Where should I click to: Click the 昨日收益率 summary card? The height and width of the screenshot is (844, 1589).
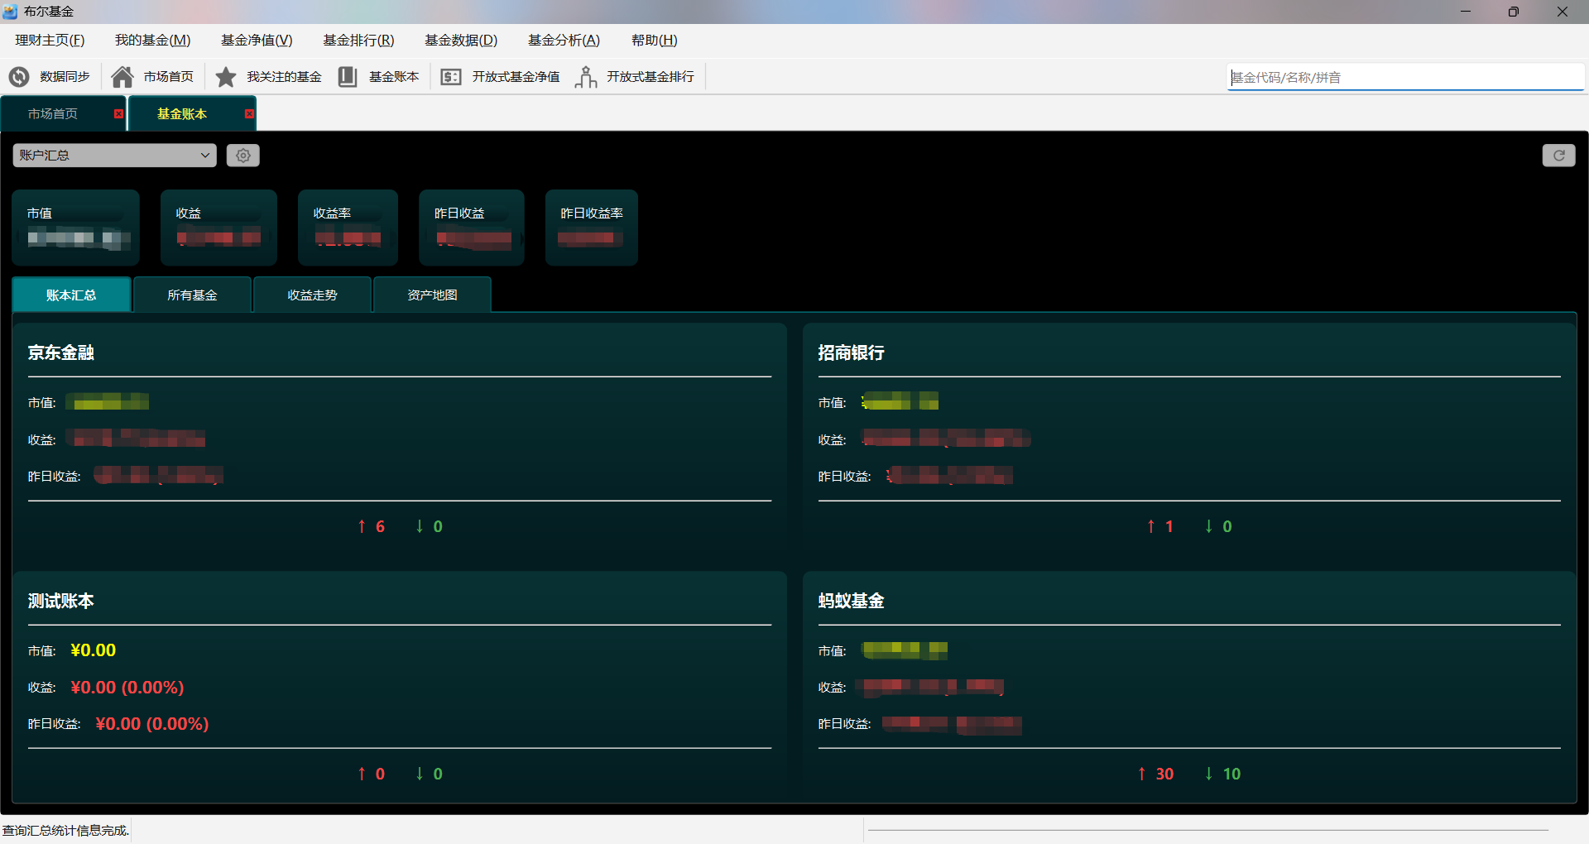tap(592, 228)
